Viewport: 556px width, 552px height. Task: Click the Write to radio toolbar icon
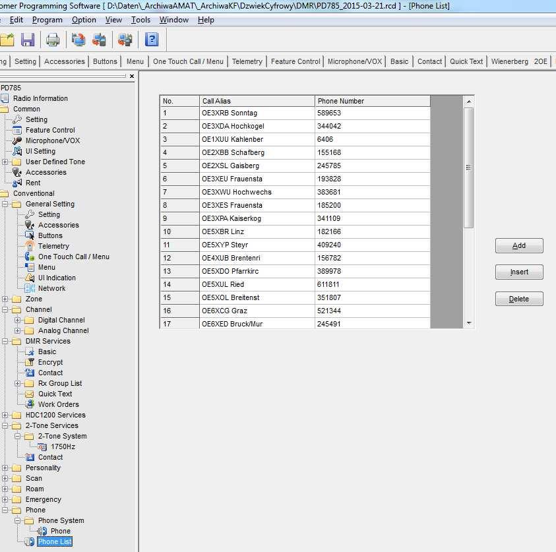click(x=100, y=40)
